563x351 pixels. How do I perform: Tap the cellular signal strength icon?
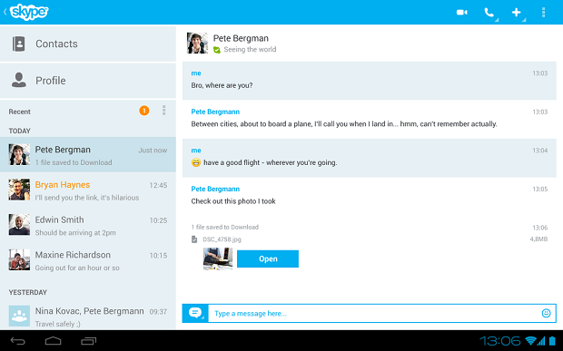coord(541,341)
